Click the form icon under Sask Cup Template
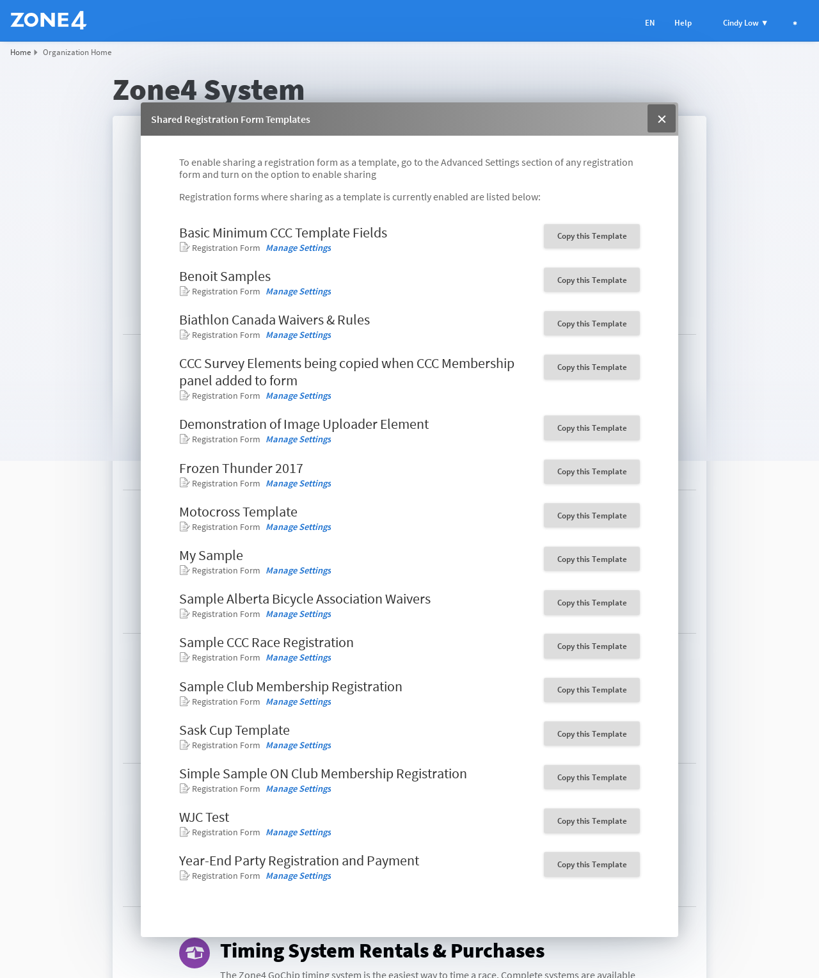This screenshot has width=819, height=978. pyautogui.click(x=184, y=745)
